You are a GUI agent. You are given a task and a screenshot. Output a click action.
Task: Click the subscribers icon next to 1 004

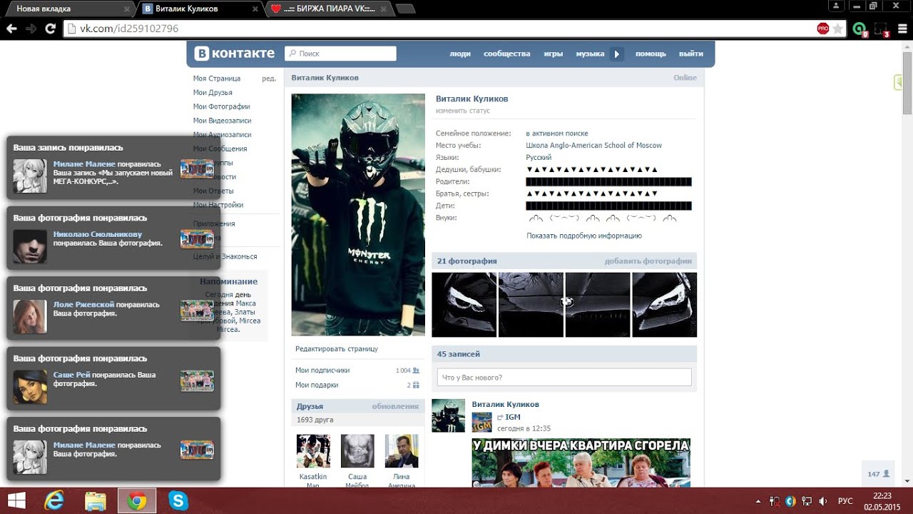tap(416, 371)
